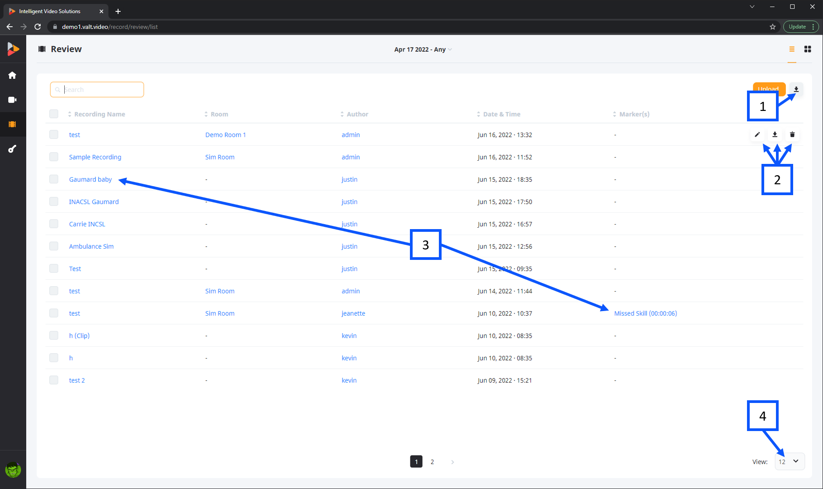
Task: Click the download icon beside Upload
Action: [796, 89]
